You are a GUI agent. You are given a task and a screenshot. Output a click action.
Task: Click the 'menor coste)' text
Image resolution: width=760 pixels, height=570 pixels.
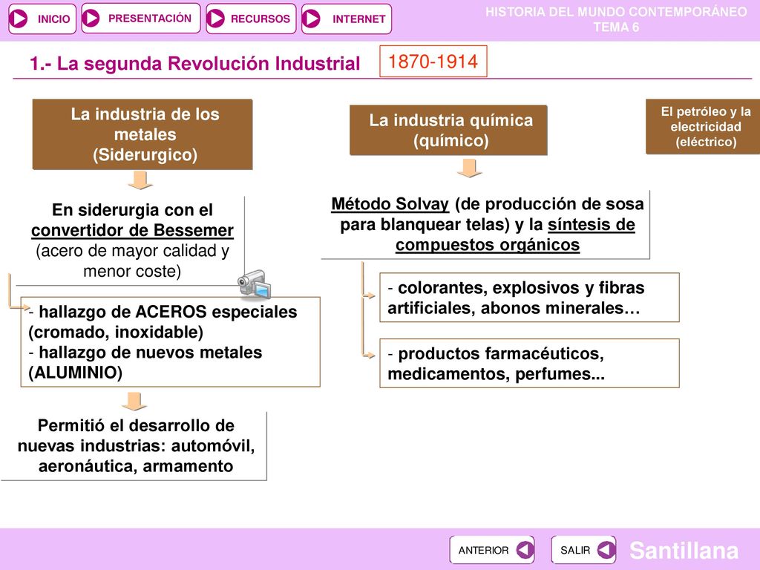[x=132, y=271]
